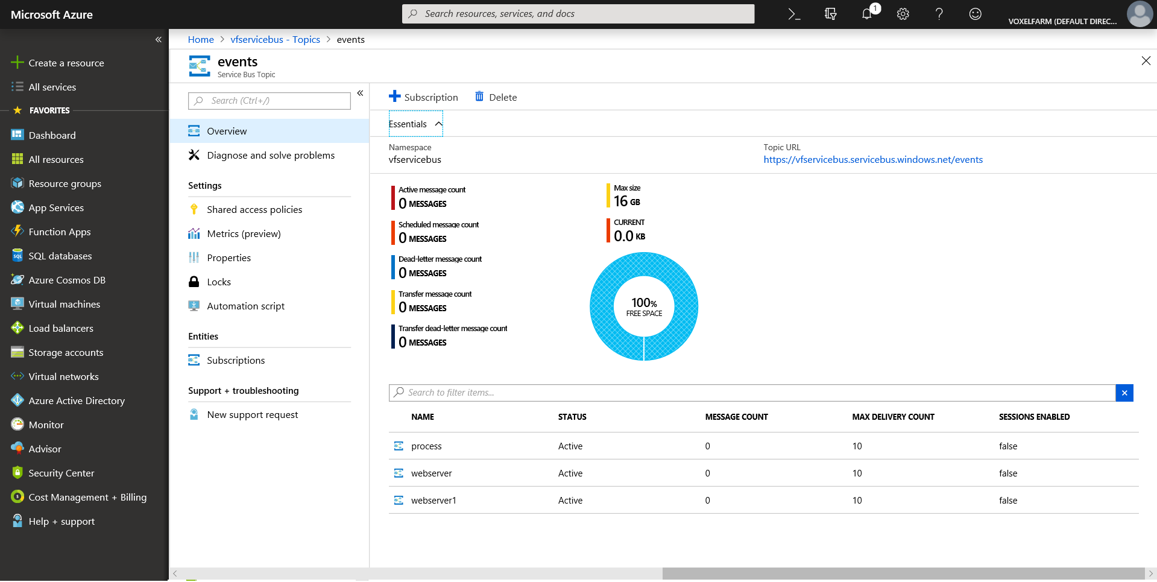This screenshot has height=582, width=1157.
Task: Click the Function Apps lightning icon
Action: pyautogui.click(x=17, y=232)
